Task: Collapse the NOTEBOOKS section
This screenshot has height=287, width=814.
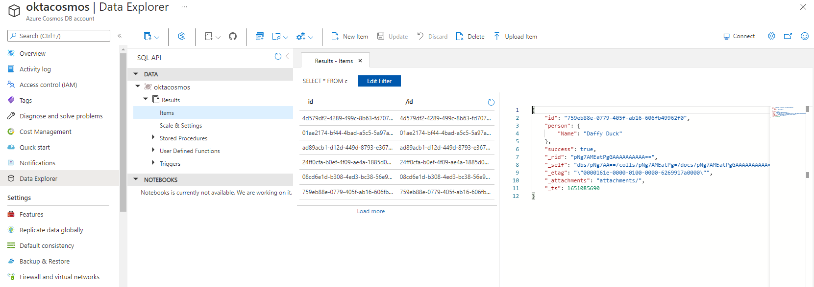Action: point(136,179)
